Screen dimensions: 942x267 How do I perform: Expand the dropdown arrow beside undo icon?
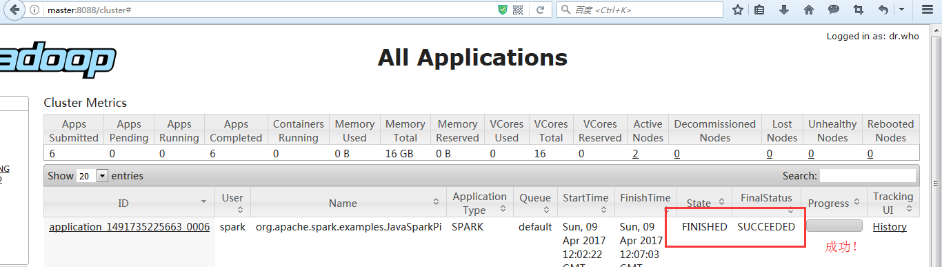click(x=901, y=10)
